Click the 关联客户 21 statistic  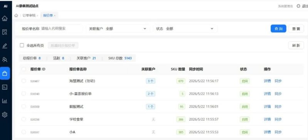tap(86, 58)
